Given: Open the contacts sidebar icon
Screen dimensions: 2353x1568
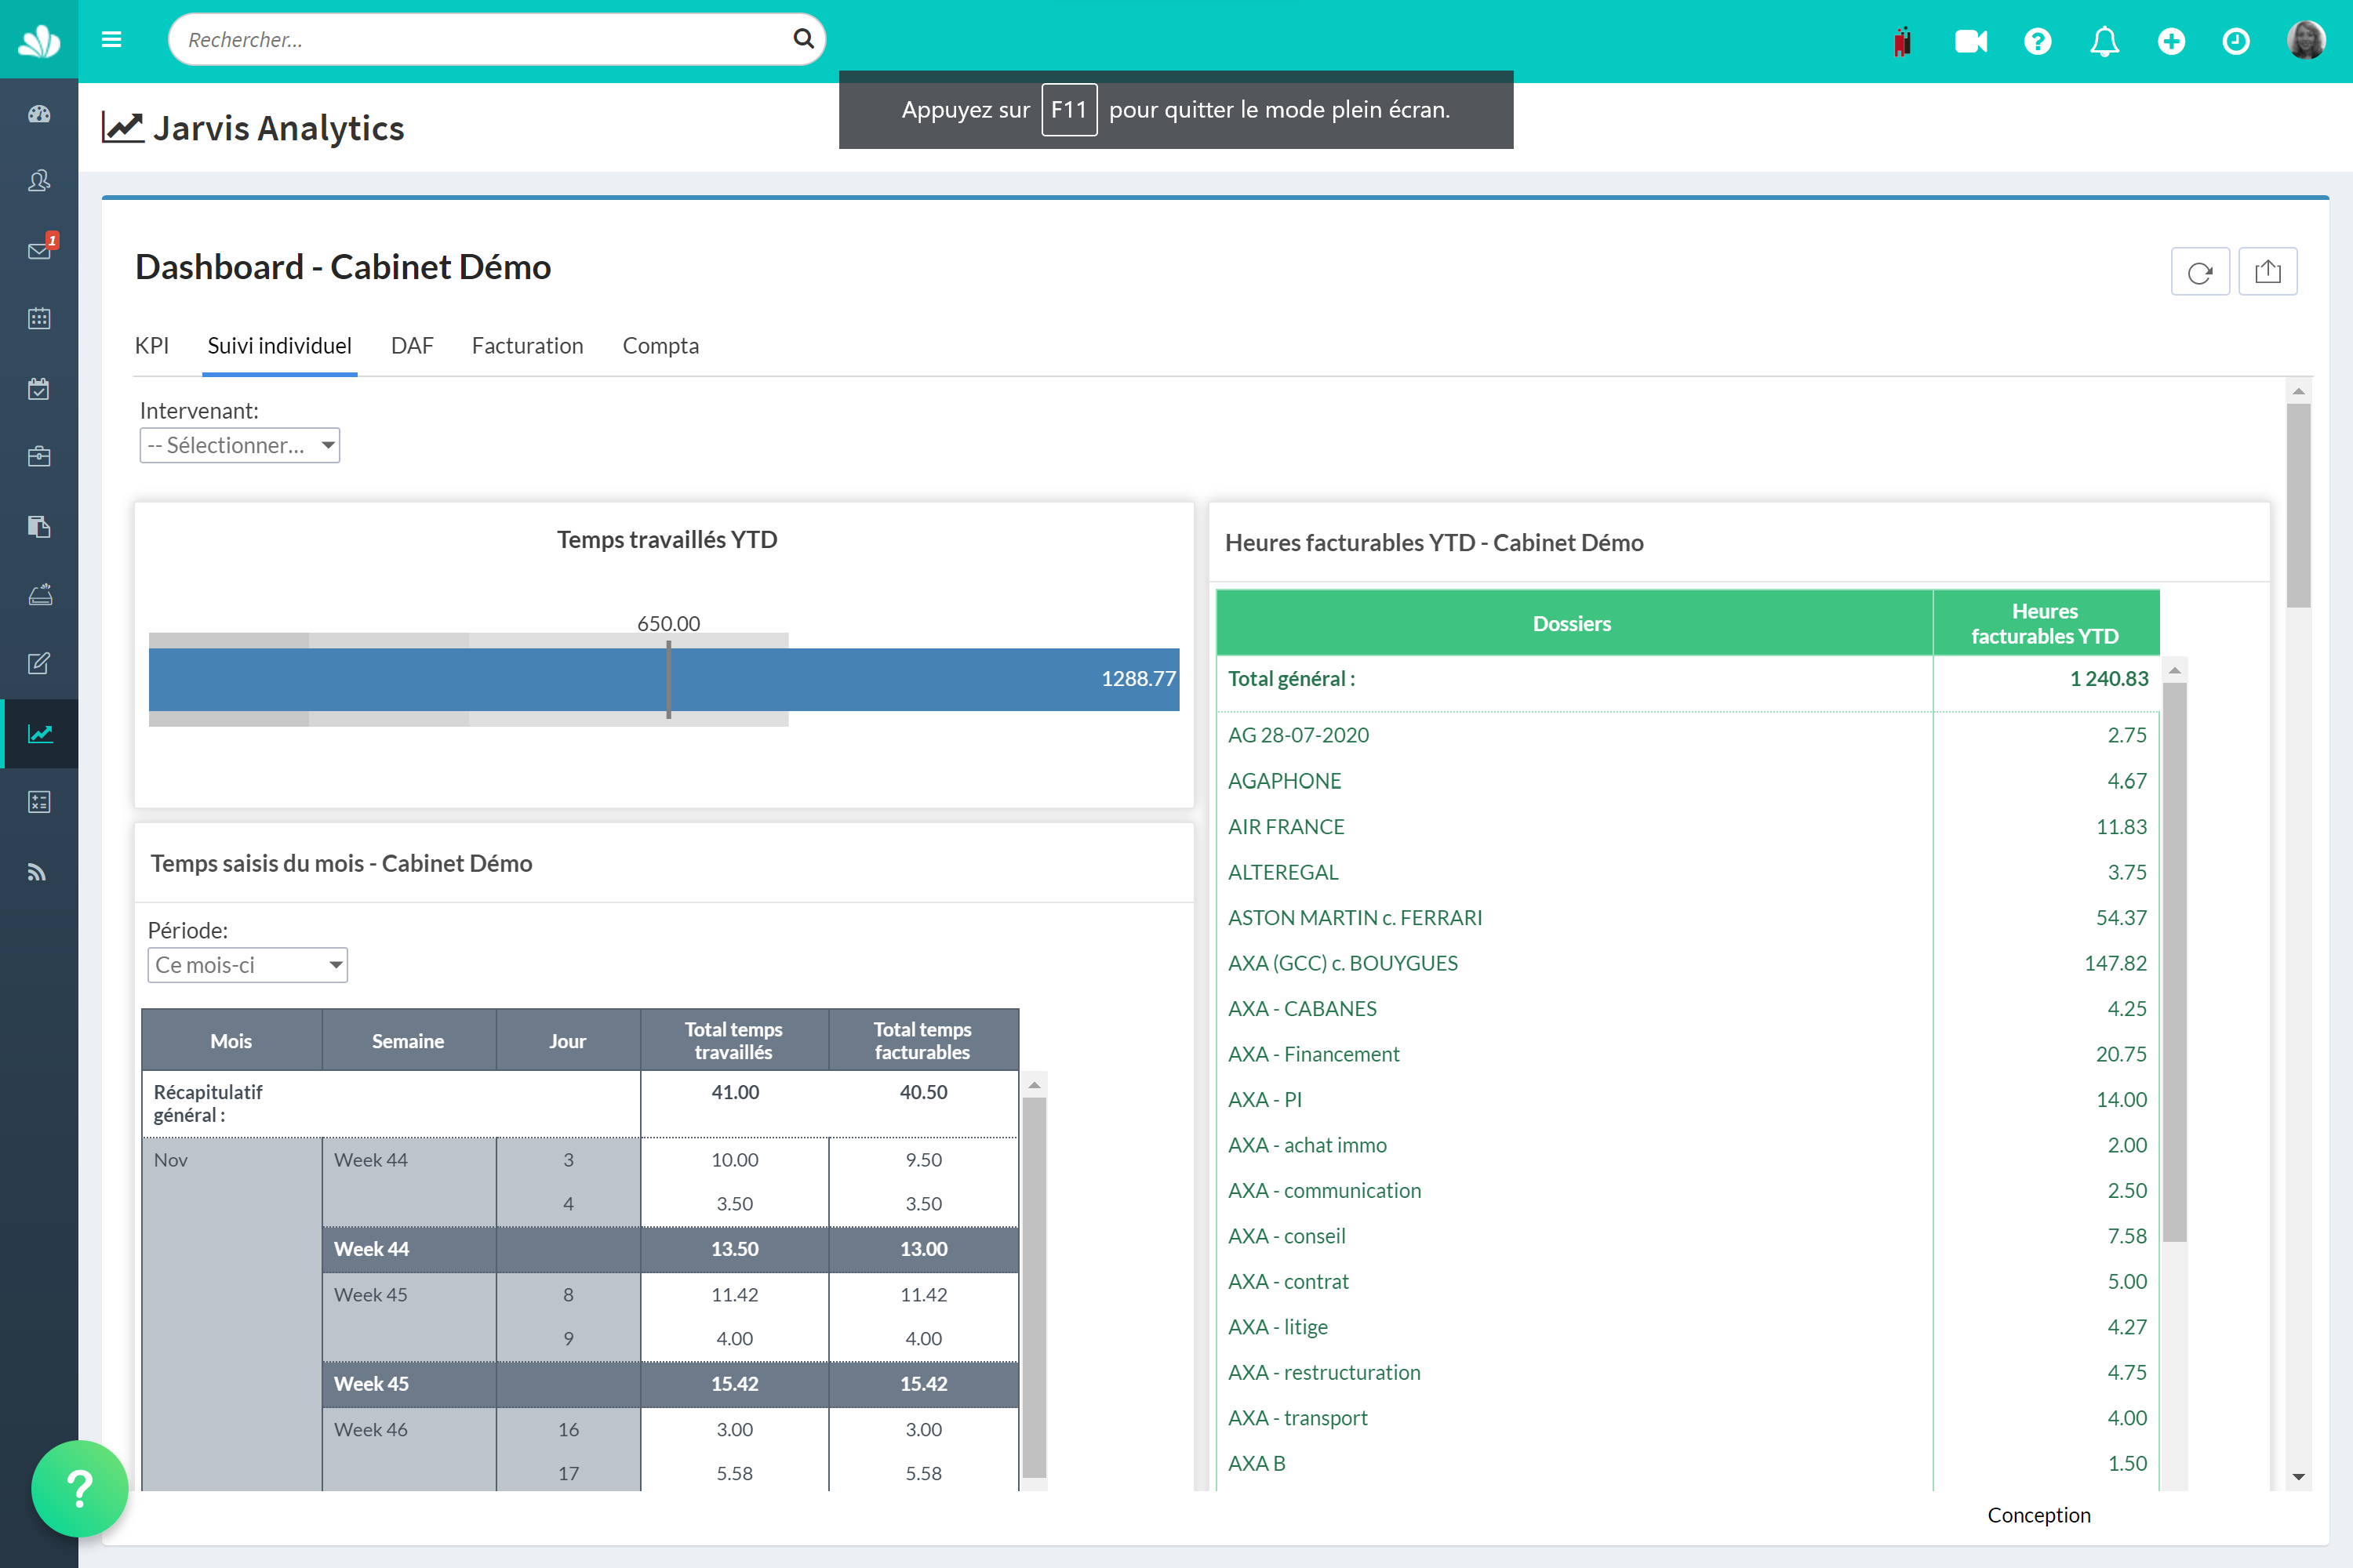Looking at the screenshot, I should [39, 181].
